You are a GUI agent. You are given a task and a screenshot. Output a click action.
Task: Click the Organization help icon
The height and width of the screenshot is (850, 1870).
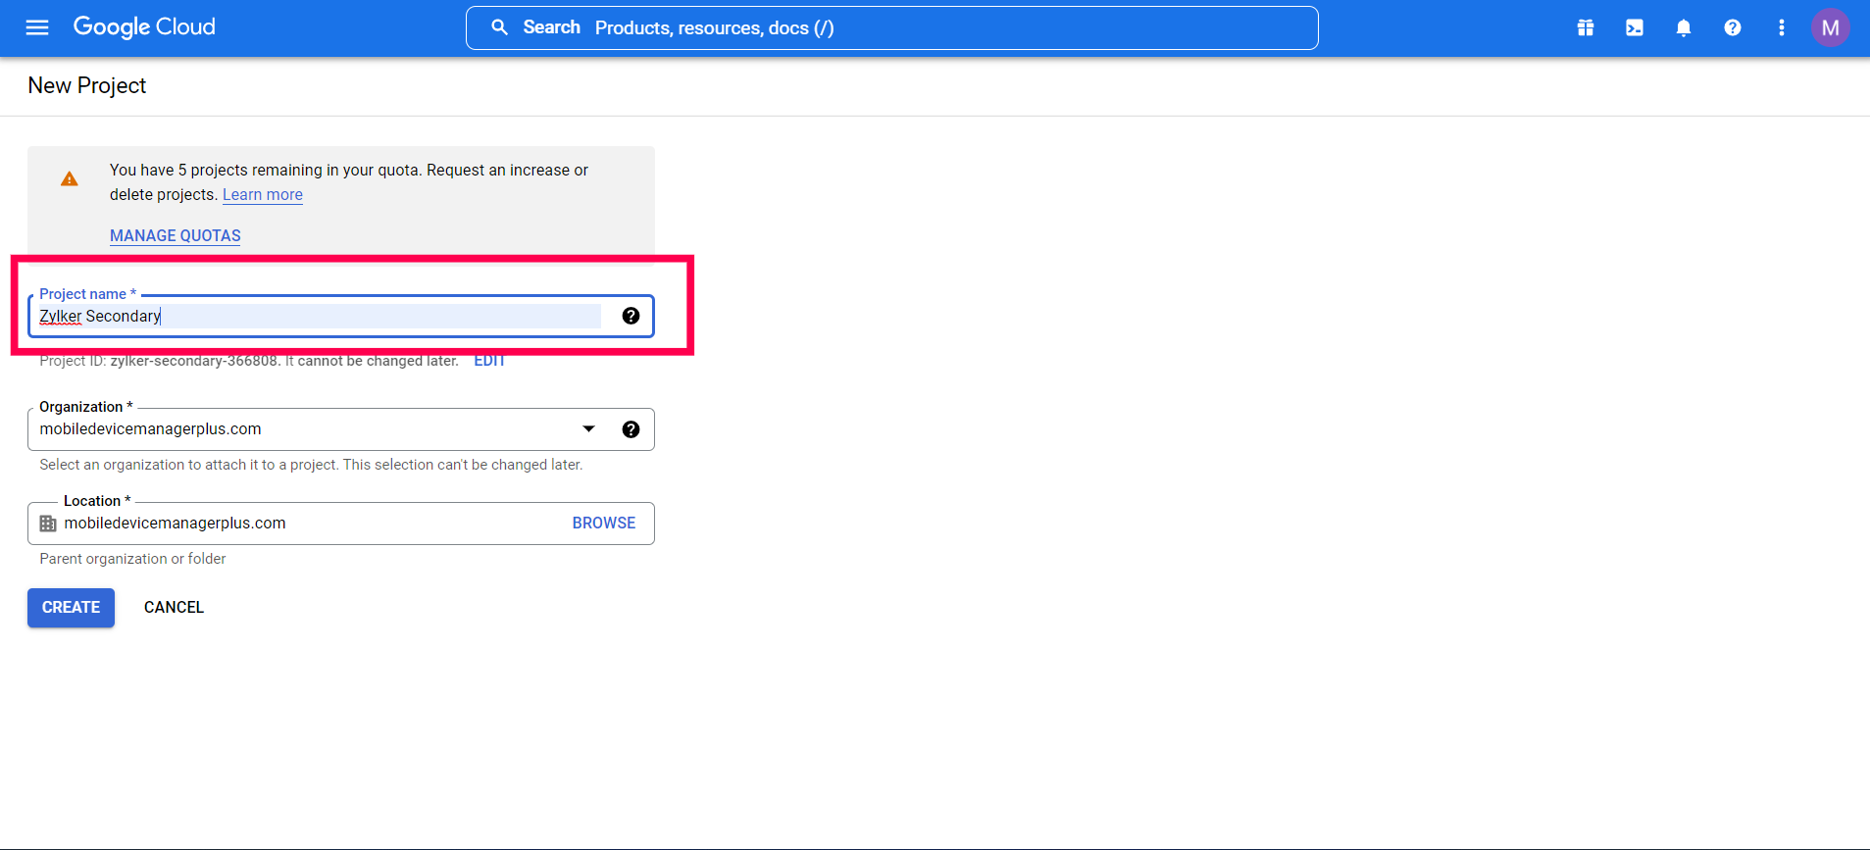click(x=631, y=429)
